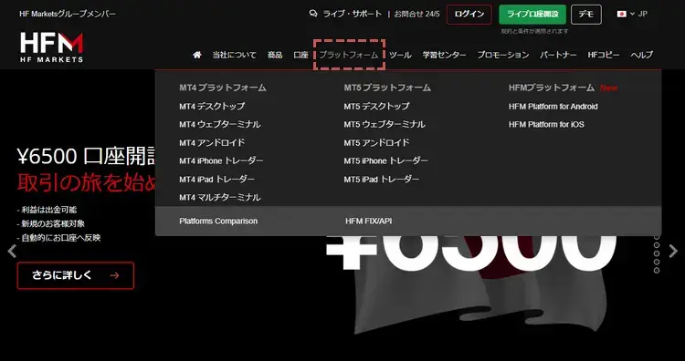The width and height of the screenshot is (685, 361).
Task: Open the ツール menu
Action: [400, 55]
